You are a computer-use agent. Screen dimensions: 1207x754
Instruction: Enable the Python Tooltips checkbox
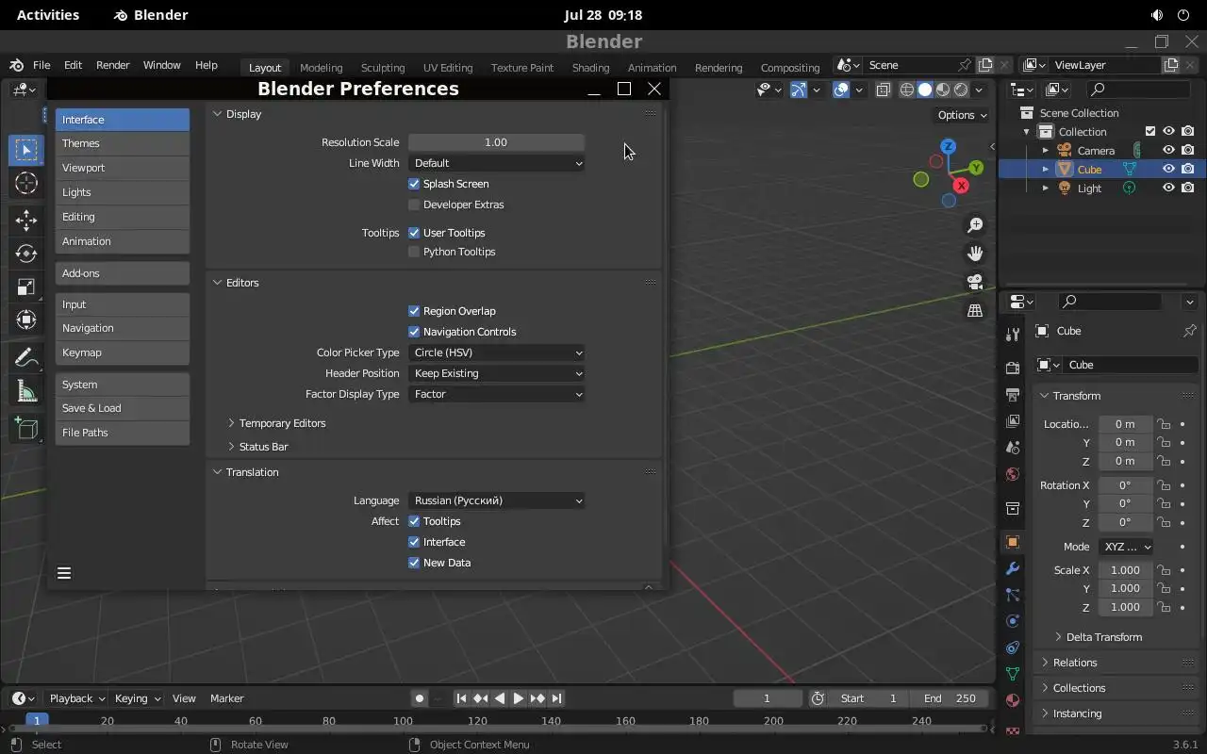(414, 252)
